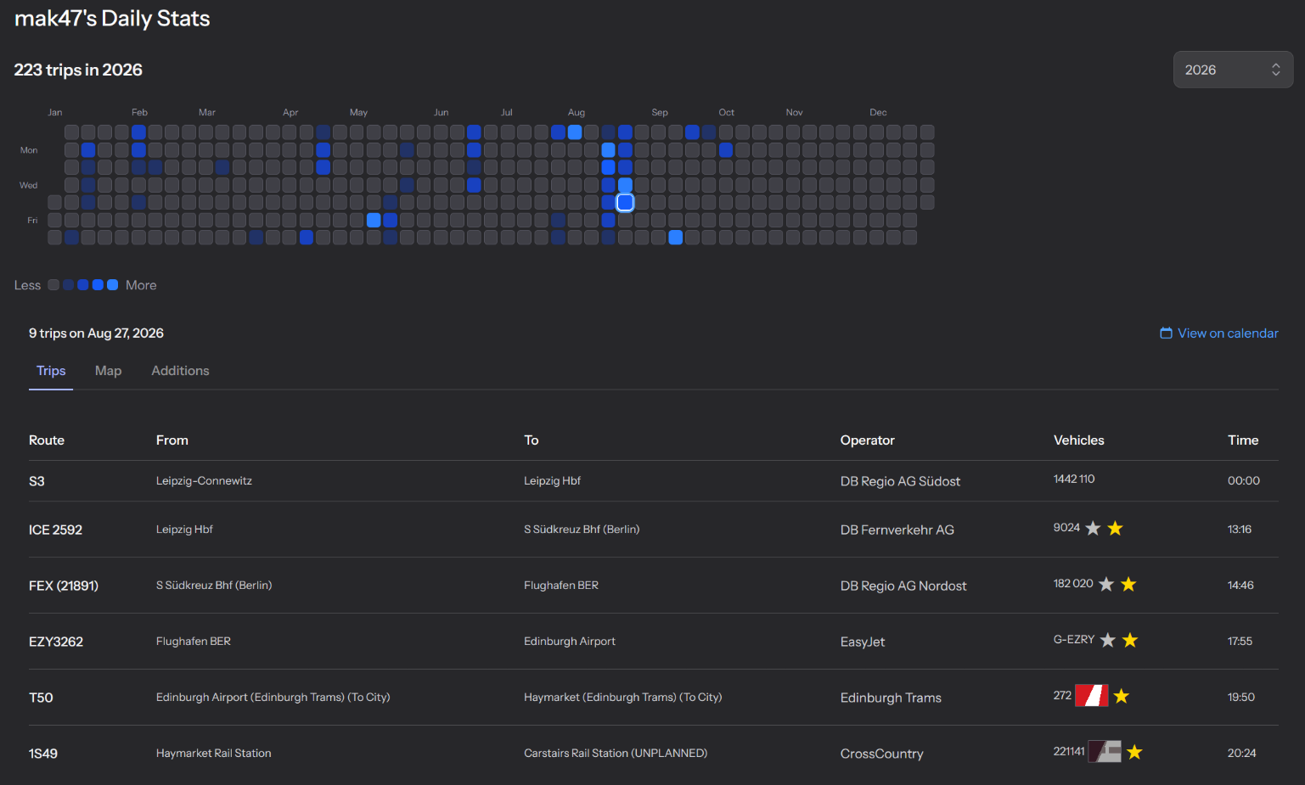Viewport: 1305px width, 785px height.
Task: Click the Leipzig-Connewitz origin cell
Action: (204, 481)
